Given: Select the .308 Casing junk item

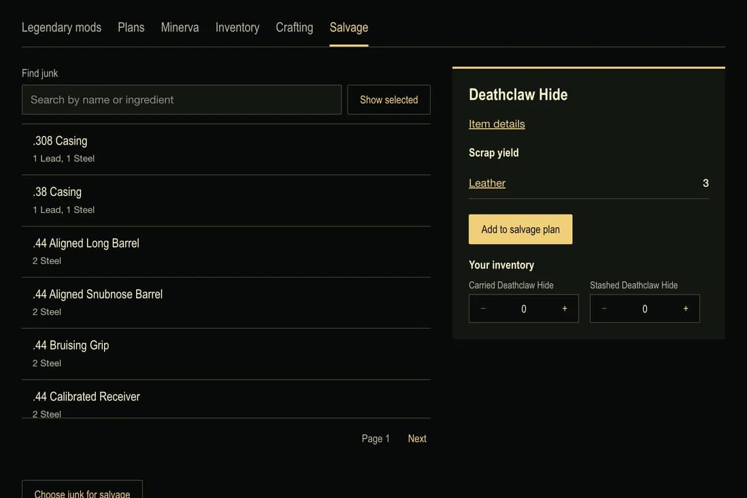Looking at the screenshot, I should tap(227, 149).
